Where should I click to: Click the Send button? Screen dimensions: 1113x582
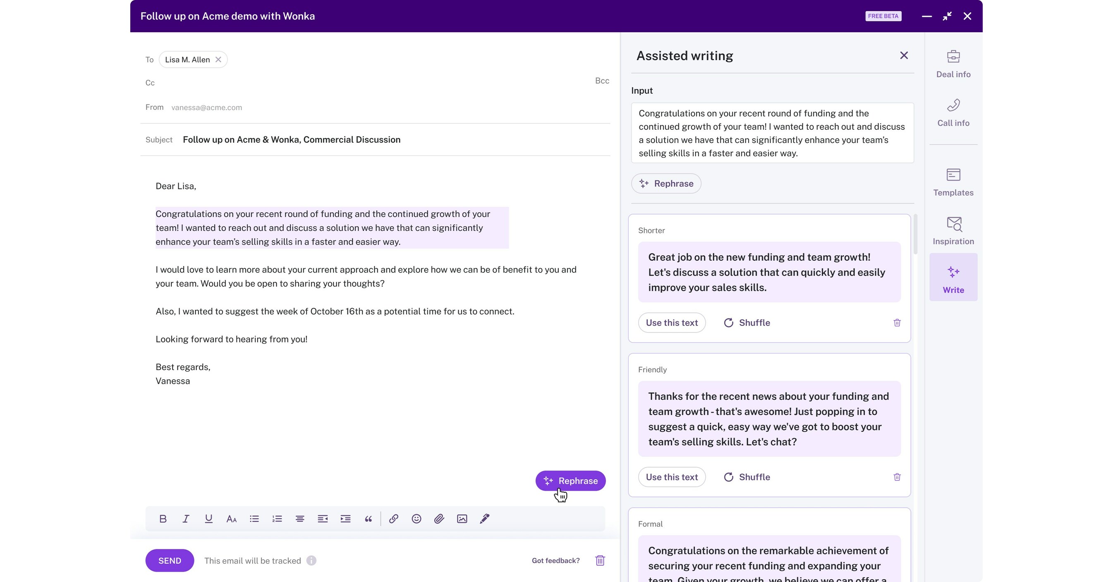point(170,561)
